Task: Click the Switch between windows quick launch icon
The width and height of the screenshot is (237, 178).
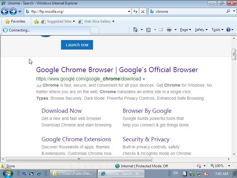Action: 31,174
